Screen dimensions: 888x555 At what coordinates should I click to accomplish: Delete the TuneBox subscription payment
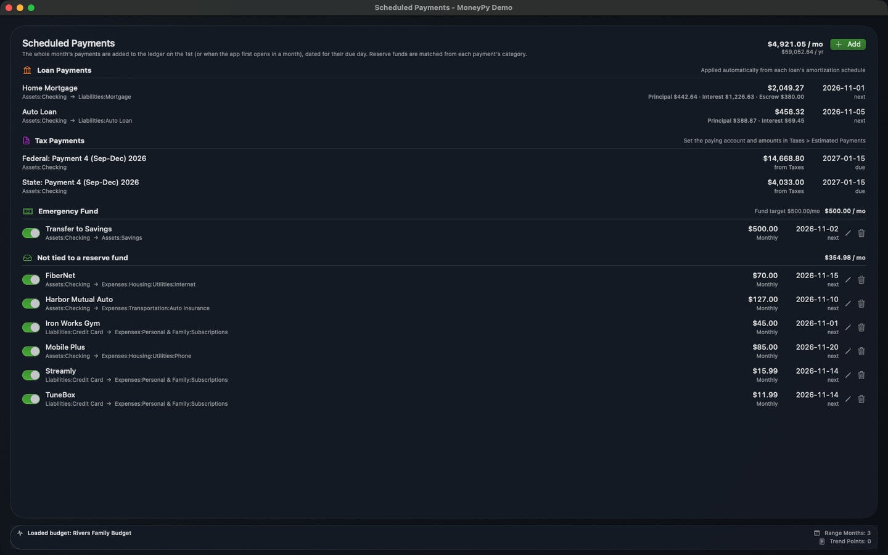tap(861, 399)
